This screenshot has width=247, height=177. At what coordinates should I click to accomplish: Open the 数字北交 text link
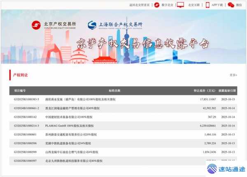167,5
